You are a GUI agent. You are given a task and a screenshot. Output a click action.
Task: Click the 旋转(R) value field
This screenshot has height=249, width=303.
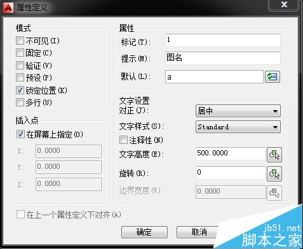click(x=231, y=173)
